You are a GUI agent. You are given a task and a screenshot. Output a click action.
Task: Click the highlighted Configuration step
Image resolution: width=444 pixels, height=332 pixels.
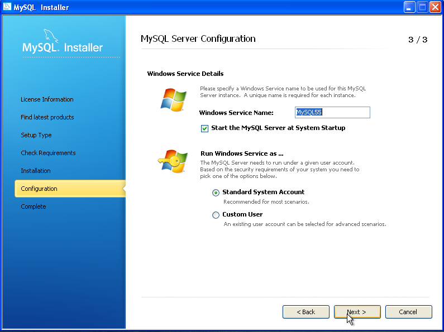click(x=39, y=189)
